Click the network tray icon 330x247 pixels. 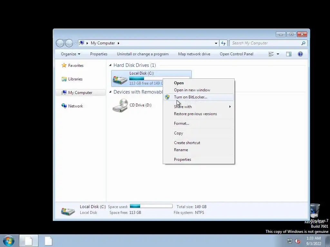pos(290,241)
